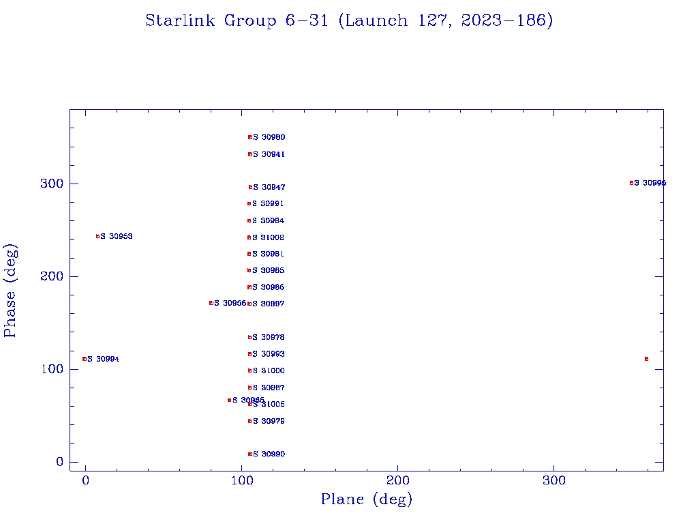The height and width of the screenshot is (524, 698).
Task: Click the satellite label S 30947
Action: pos(269,187)
